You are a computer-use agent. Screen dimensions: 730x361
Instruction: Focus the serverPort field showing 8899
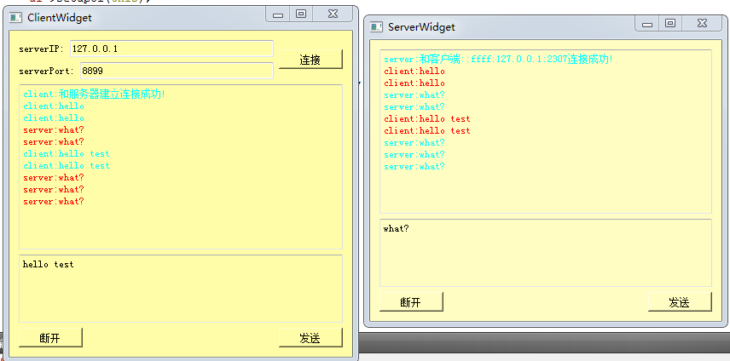[x=177, y=71]
